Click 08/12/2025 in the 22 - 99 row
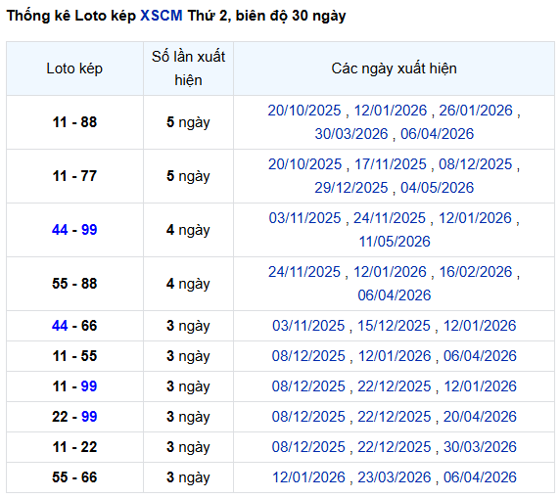This screenshot has width=560, height=498. pos(308,417)
